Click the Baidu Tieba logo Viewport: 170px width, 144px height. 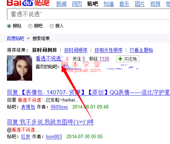tap(28, 3)
